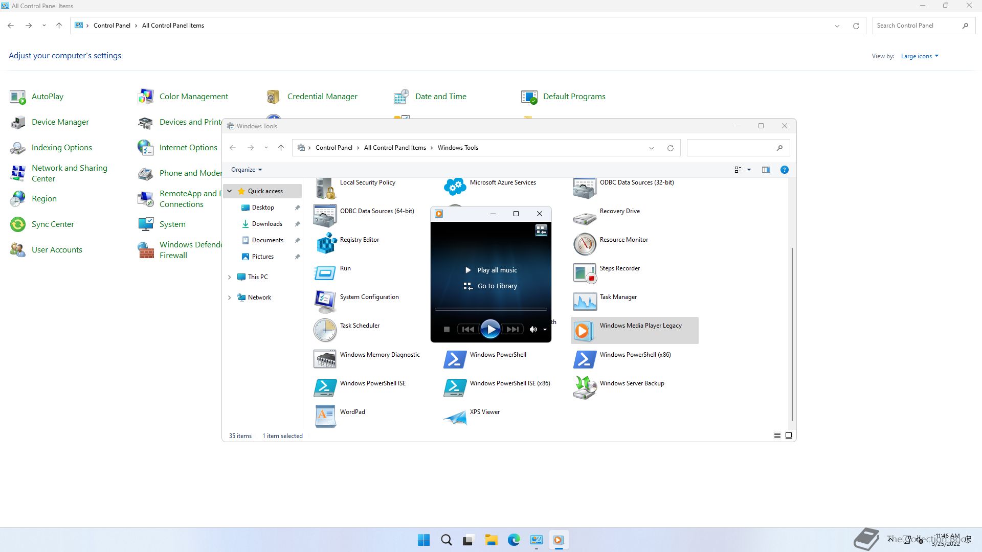Launch Resource Monitor icon
This screenshot has width=982, height=552.
tap(585, 244)
